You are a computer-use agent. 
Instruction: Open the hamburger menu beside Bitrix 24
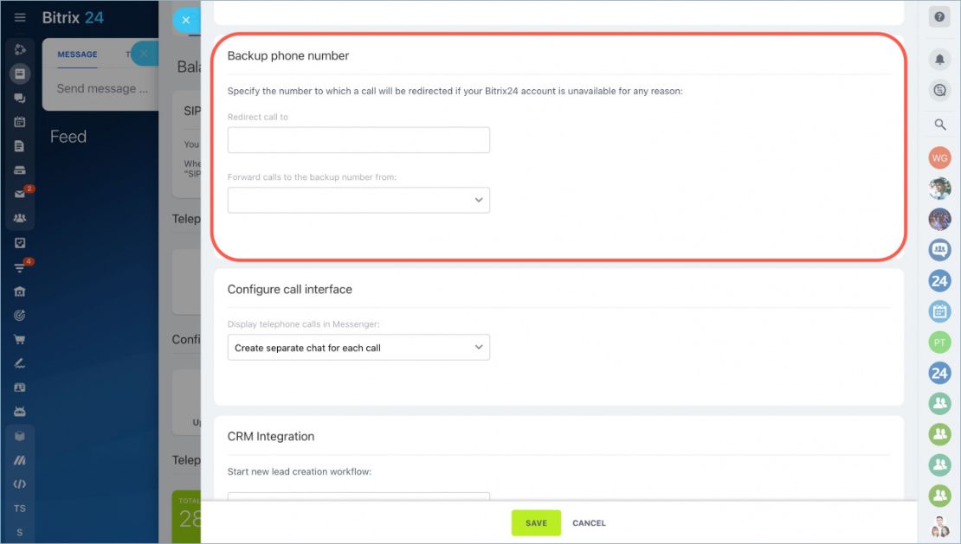[x=20, y=17]
